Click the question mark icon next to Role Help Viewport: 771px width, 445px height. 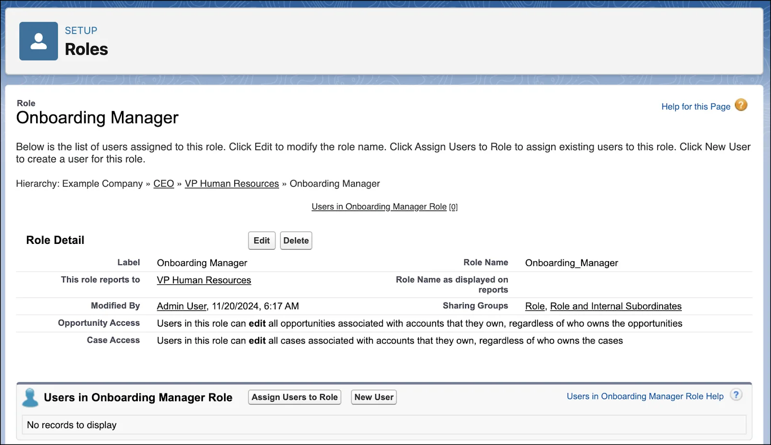[x=736, y=395]
